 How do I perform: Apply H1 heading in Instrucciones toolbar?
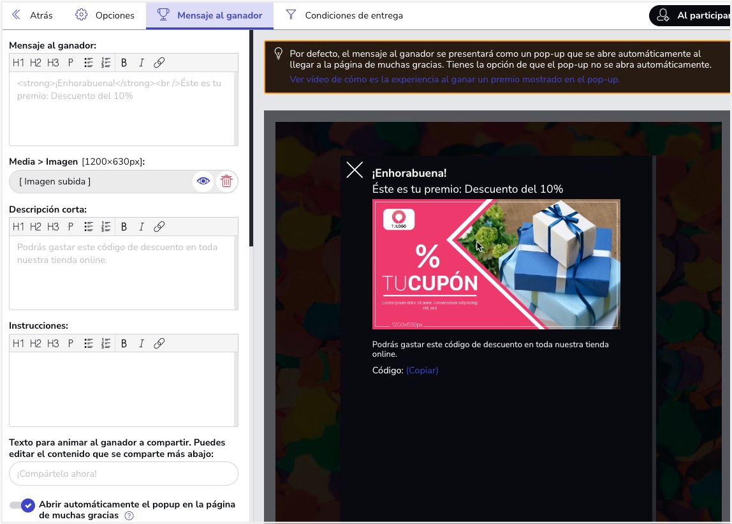tap(18, 343)
